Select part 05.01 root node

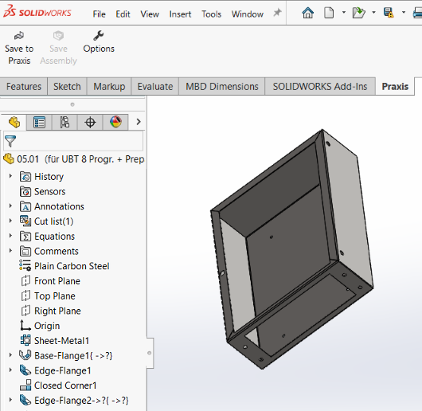pyautogui.click(x=74, y=159)
